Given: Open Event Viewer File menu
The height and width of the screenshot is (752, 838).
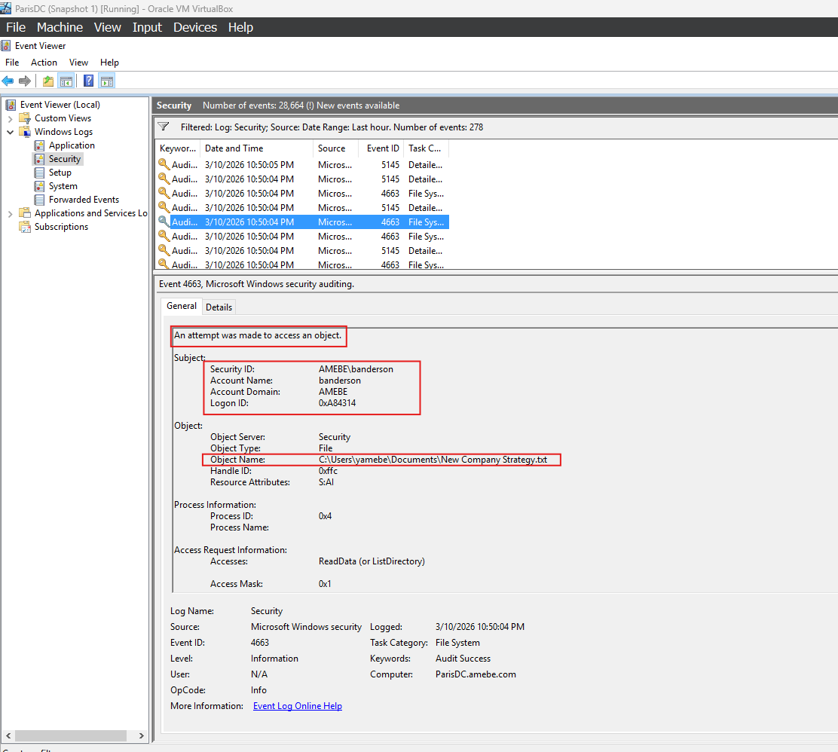Looking at the screenshot, I should click(12, 63).
